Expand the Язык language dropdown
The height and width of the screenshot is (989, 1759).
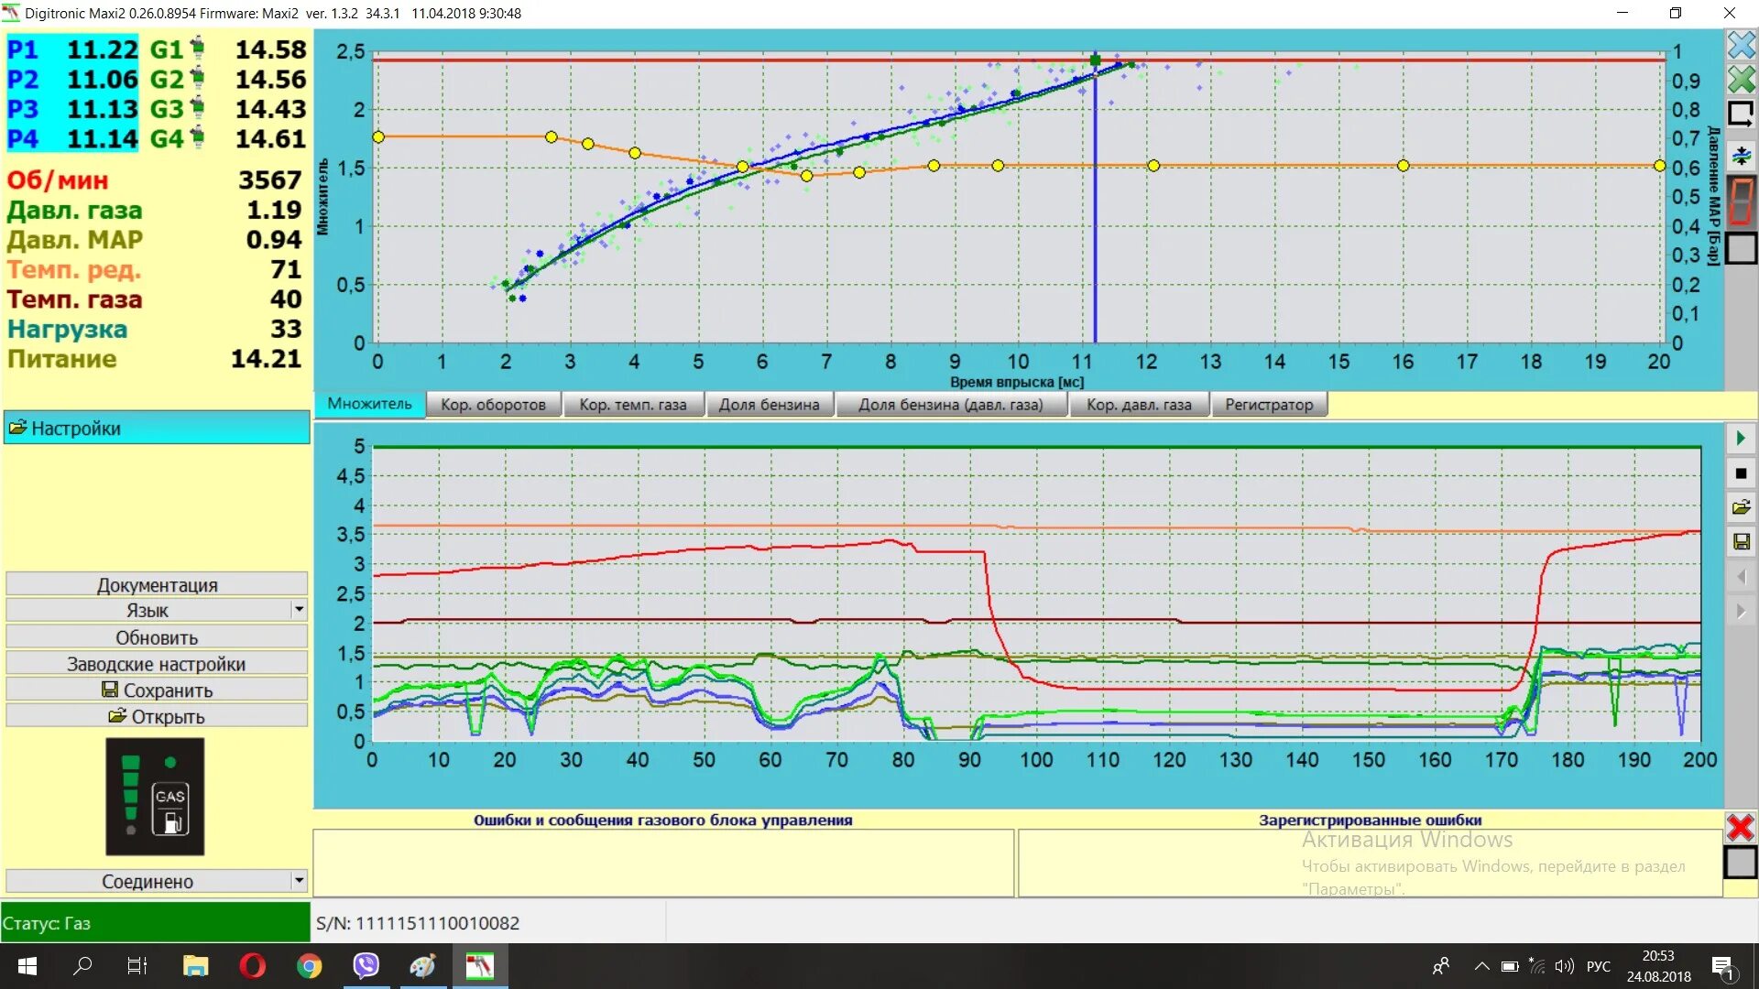coord(299,610)
